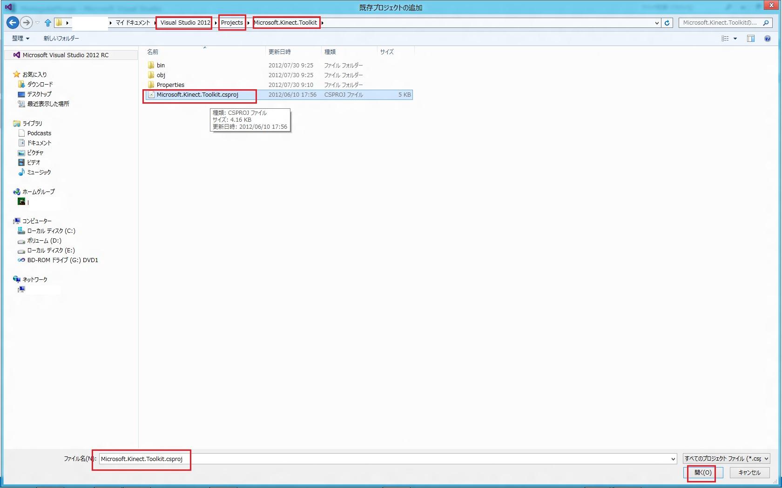Click the 新しいフォルダー new folder button

pyautogui.click(x=61, y=39)
